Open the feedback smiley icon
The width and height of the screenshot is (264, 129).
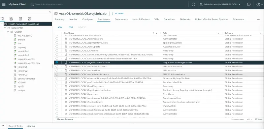click(249, 5)
